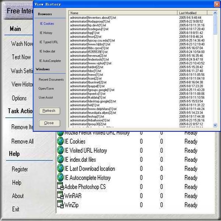
Task: Open IE Index.dat category
Action: tap(47, 51)
